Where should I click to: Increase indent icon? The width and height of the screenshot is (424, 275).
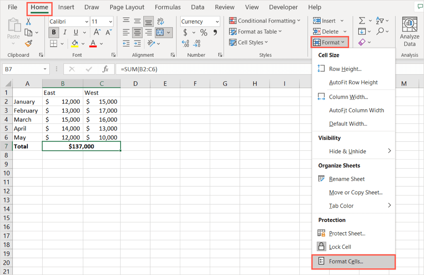coord(137,43)
